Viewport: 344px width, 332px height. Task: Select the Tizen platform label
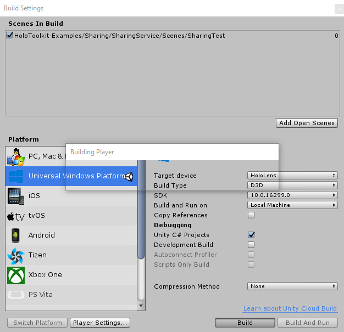pos(37,255)
